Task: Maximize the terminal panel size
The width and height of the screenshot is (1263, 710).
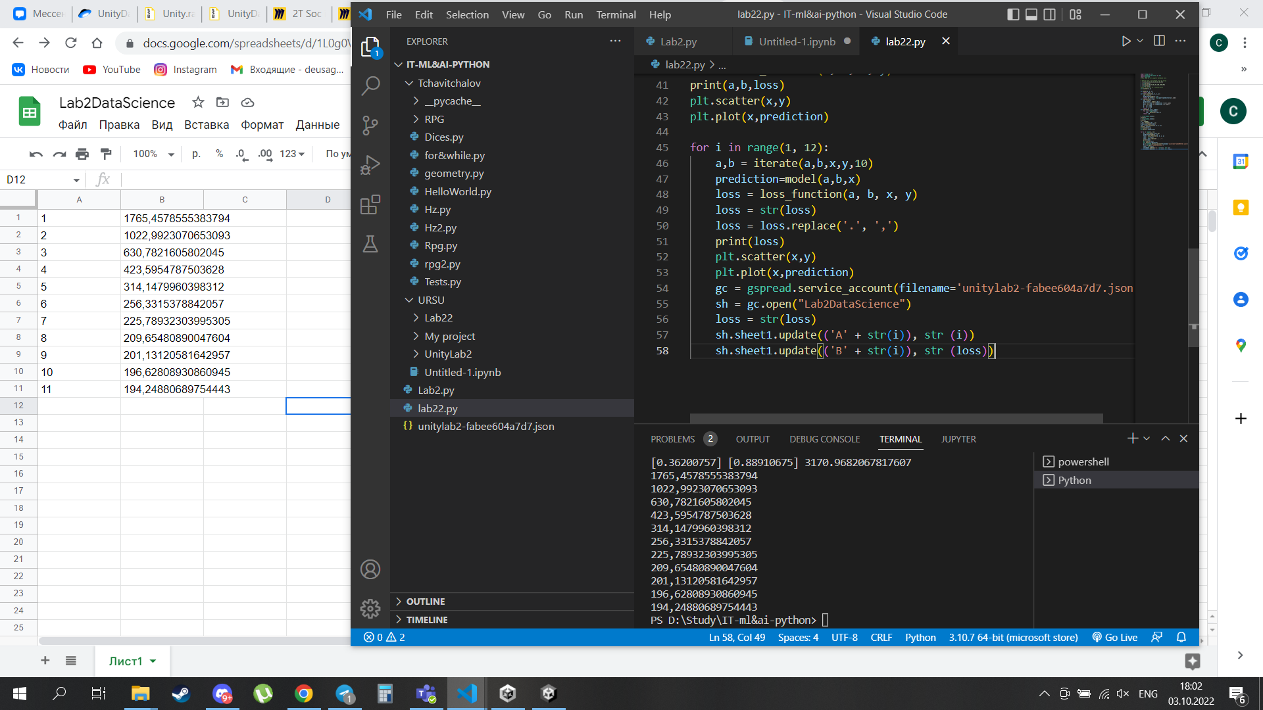Action: pos(1165,438)
